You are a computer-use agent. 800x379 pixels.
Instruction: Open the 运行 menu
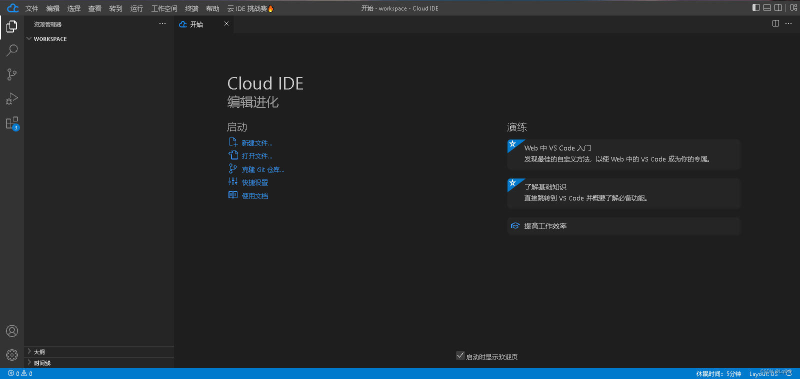137,8
